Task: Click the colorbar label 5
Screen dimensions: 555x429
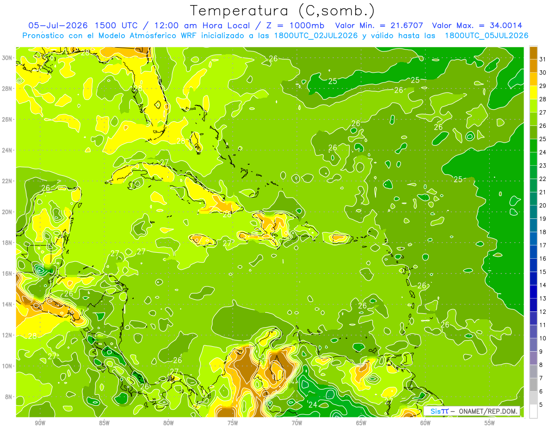Action: (x=541, y=405)
